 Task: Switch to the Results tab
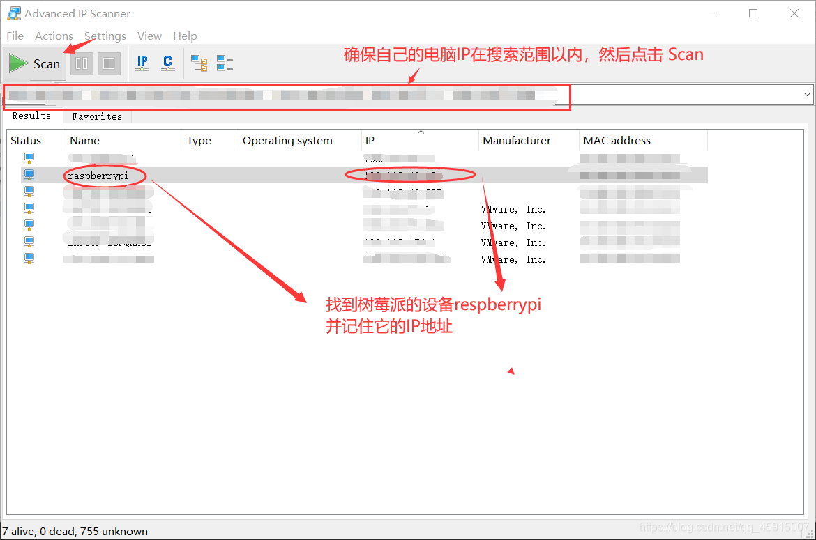[32, 116]
